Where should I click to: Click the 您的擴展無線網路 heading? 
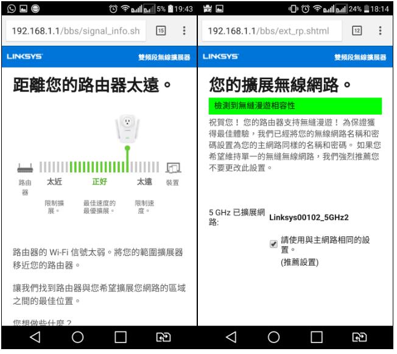pos(281,85)
